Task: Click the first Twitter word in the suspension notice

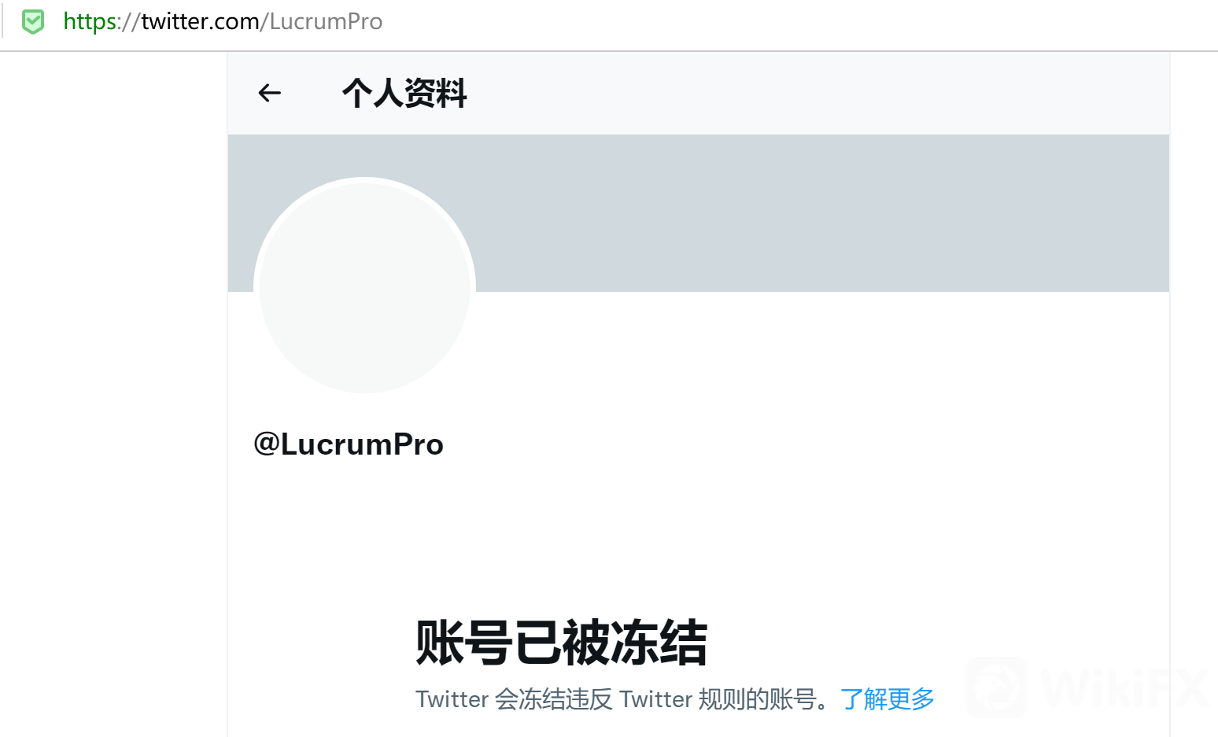Action: click(452, 698)
